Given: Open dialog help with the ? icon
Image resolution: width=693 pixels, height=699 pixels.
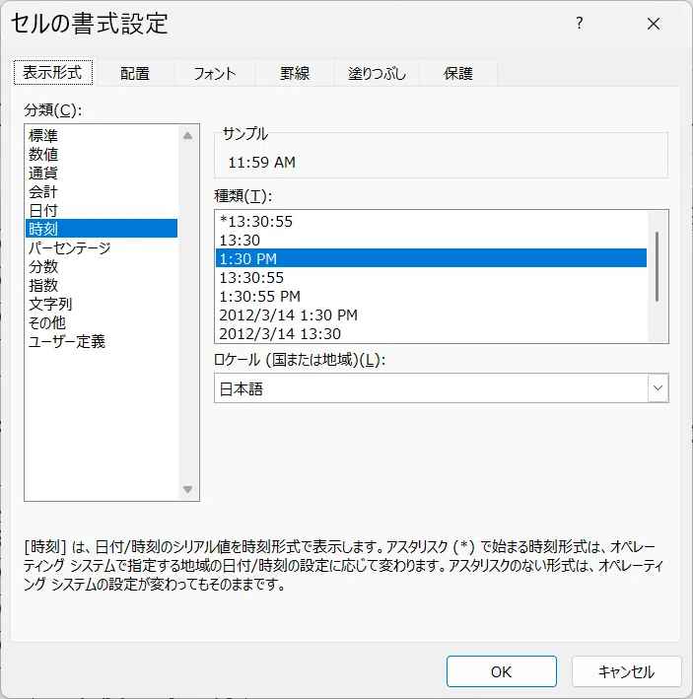Looking at the screenshot, I should pyautogui.click(x=579, y=24).
